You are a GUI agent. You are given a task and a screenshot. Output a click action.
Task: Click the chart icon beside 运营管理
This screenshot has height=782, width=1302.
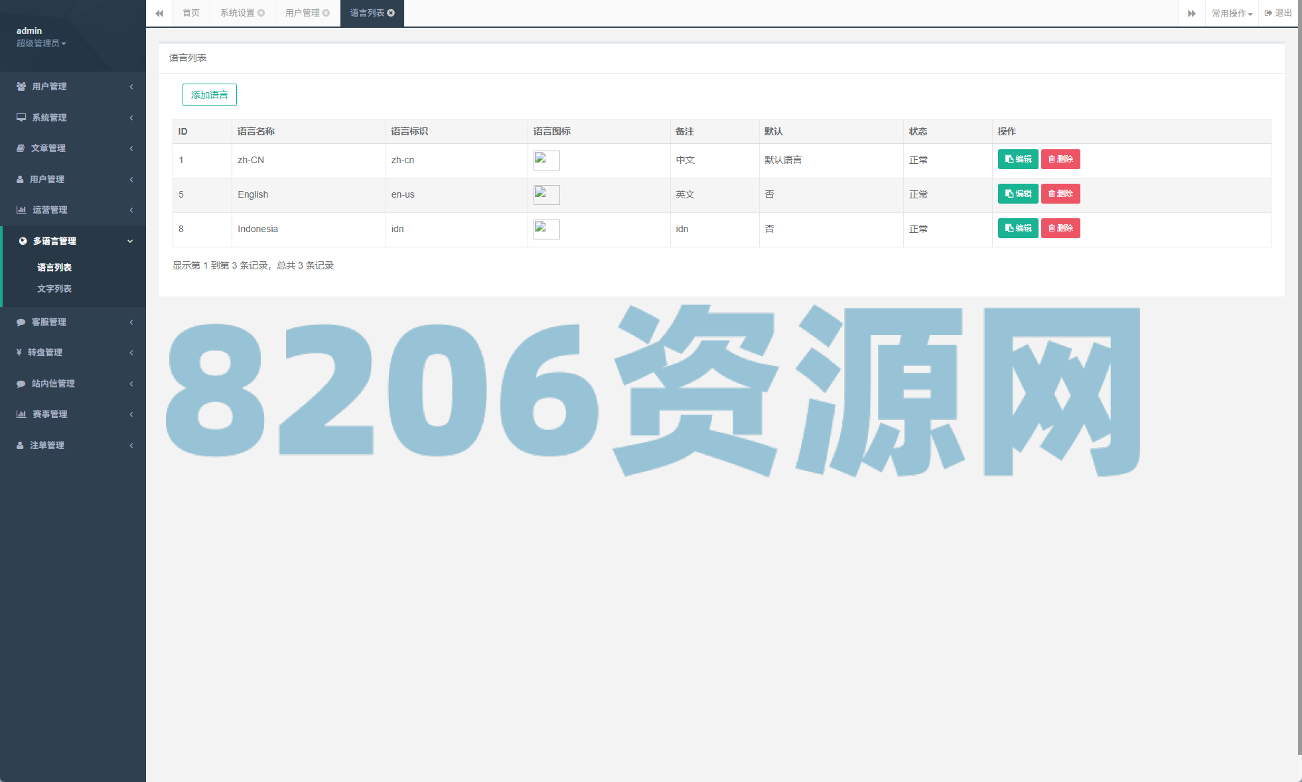click(21, 210)
